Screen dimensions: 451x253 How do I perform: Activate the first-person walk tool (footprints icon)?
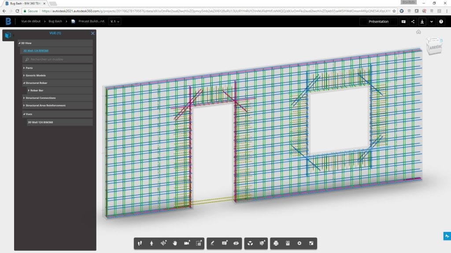click(x=140, y=243)
